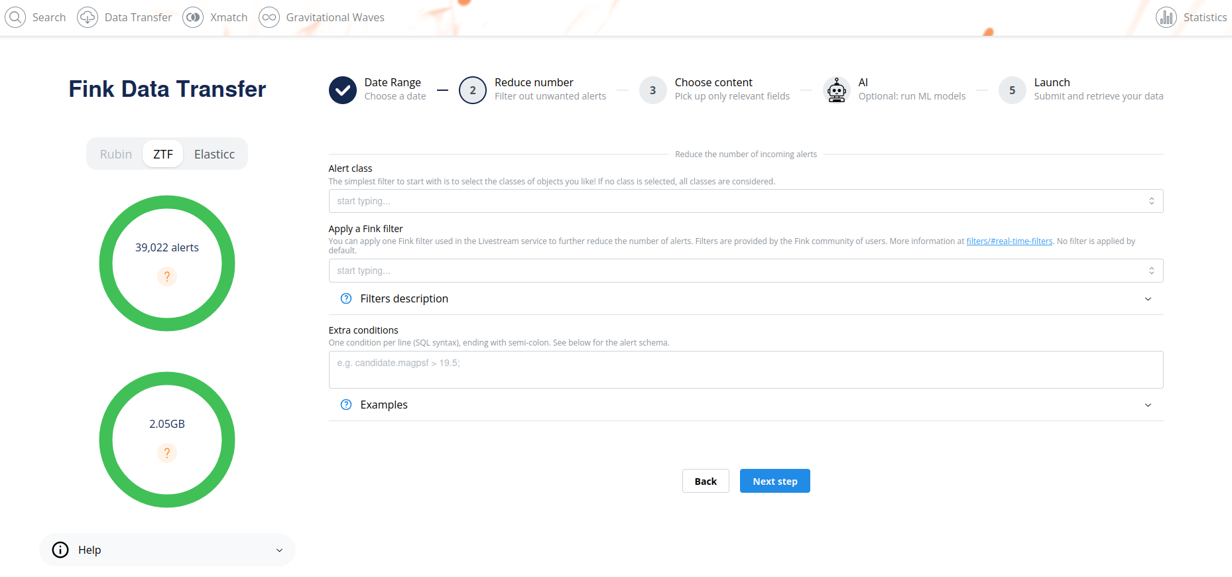
Task: Click the AI robot step icon
Action: click(x=837, y=90)
